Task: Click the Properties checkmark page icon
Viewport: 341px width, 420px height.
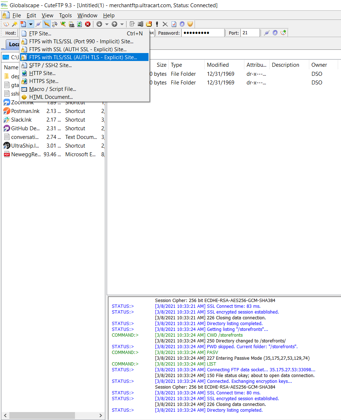Action: pyautogui.click(x=174, y=24)
